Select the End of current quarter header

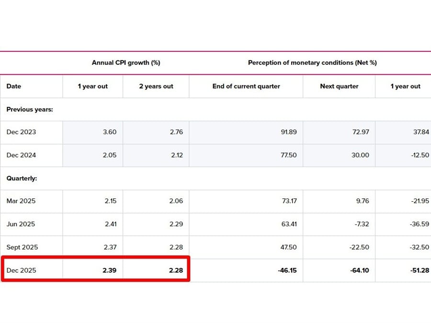pyautogui.click(x=246, y=86)
